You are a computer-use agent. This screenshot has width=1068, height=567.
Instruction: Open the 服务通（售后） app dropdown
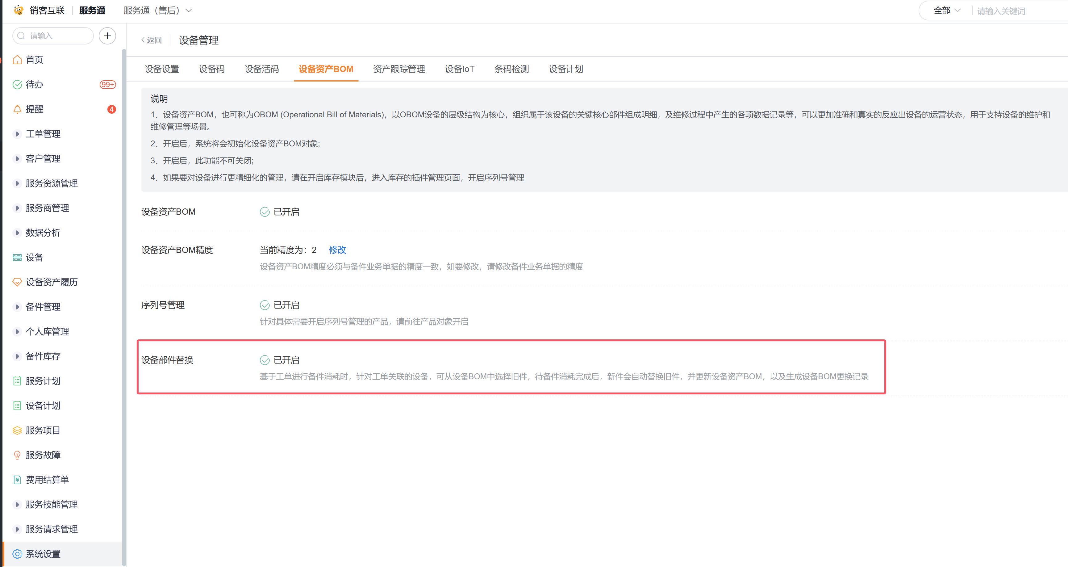coord(157,10)
